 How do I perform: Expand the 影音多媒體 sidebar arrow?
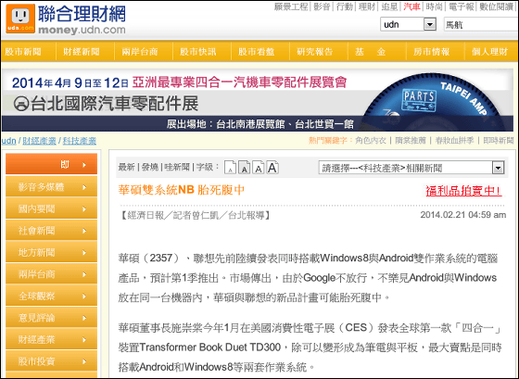point(84,187)
